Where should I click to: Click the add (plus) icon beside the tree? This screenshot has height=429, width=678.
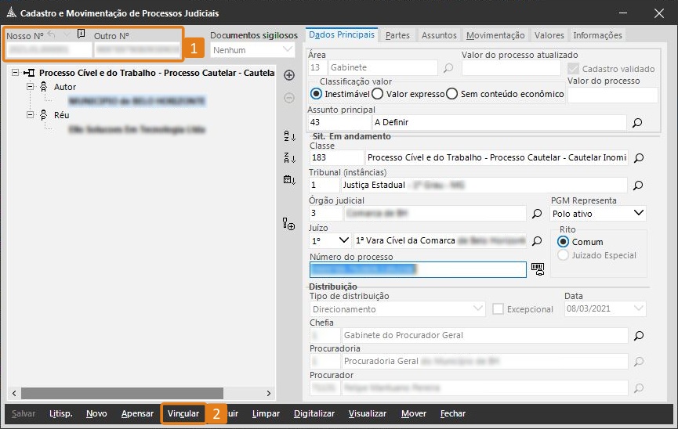click(288, 75)
